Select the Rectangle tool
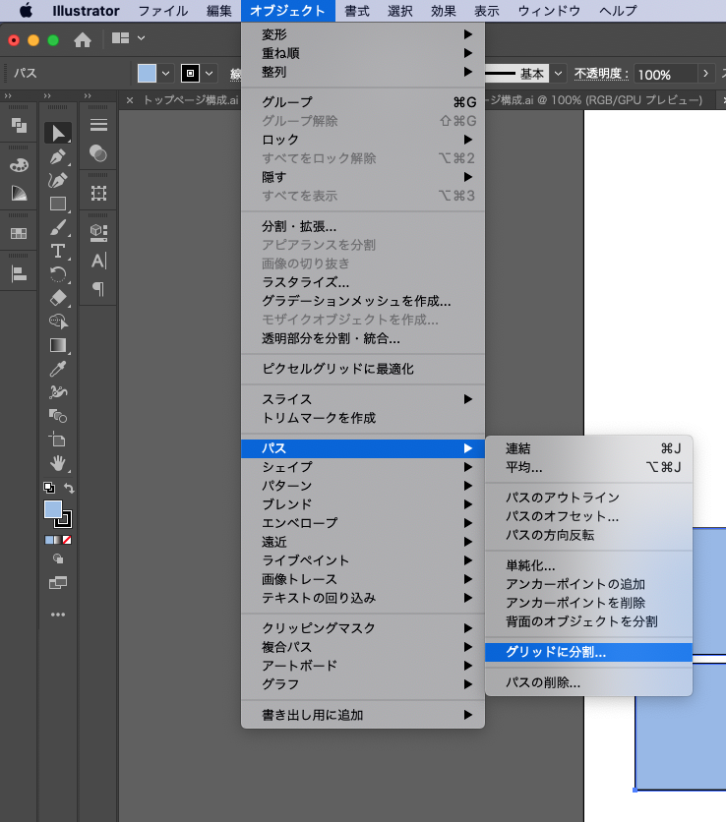The height and width of the screenshot is (822, 726). [x=58, y=204]
